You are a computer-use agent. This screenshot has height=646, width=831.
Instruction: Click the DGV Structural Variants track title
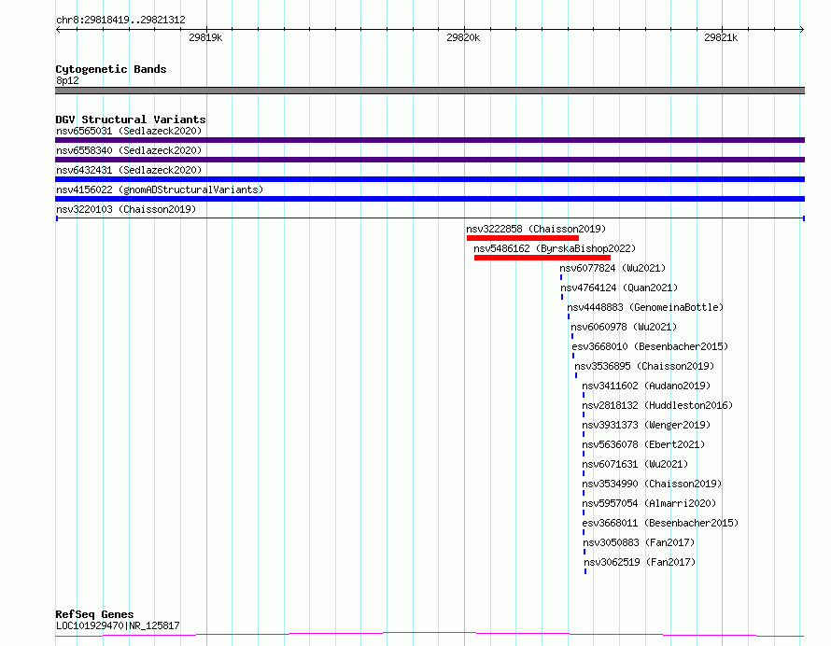(x=131, y=119)
